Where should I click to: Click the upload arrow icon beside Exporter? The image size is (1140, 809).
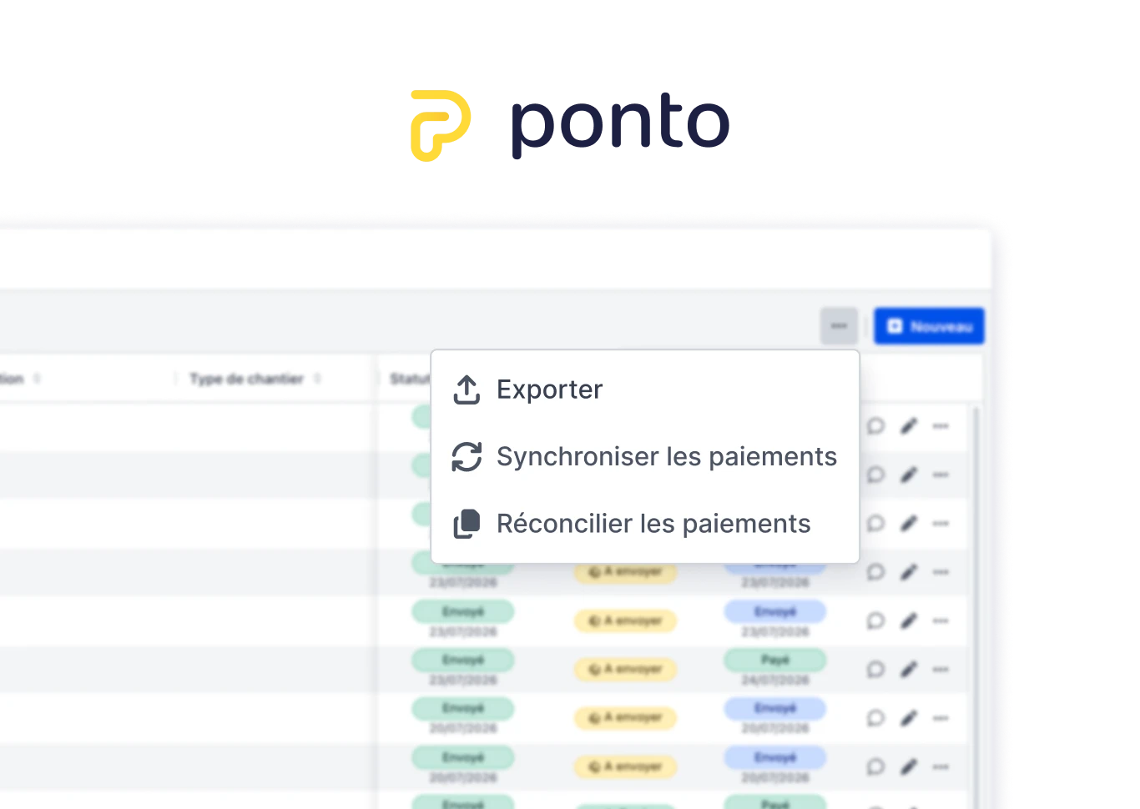pyautogui.click(x=467, y=389)
